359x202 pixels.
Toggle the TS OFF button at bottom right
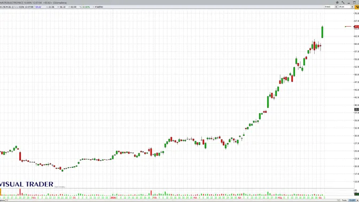[x=352, y=200]
